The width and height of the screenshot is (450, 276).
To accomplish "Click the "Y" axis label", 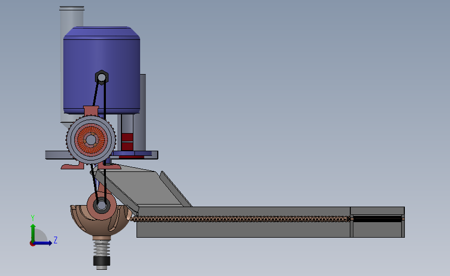I will [33, 218].
